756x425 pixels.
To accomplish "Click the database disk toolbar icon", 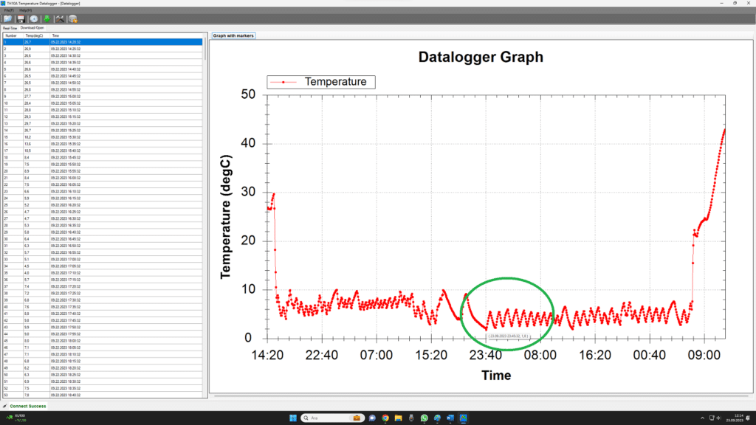I will point(73,18).
